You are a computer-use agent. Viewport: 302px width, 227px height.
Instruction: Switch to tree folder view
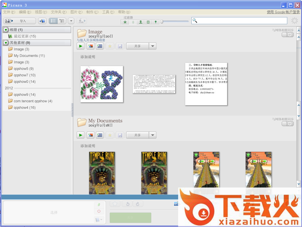coord(62,21)
